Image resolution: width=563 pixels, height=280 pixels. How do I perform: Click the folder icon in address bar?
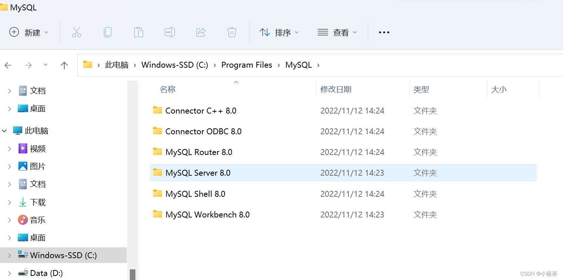pyautogui.click(x=88, y=65)
